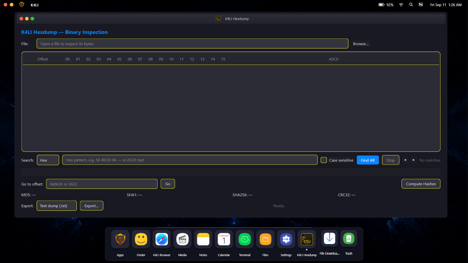468x263 pixels.
Task: Click the K4LI shield logo in menu bar
Action: tap(22, 5)
